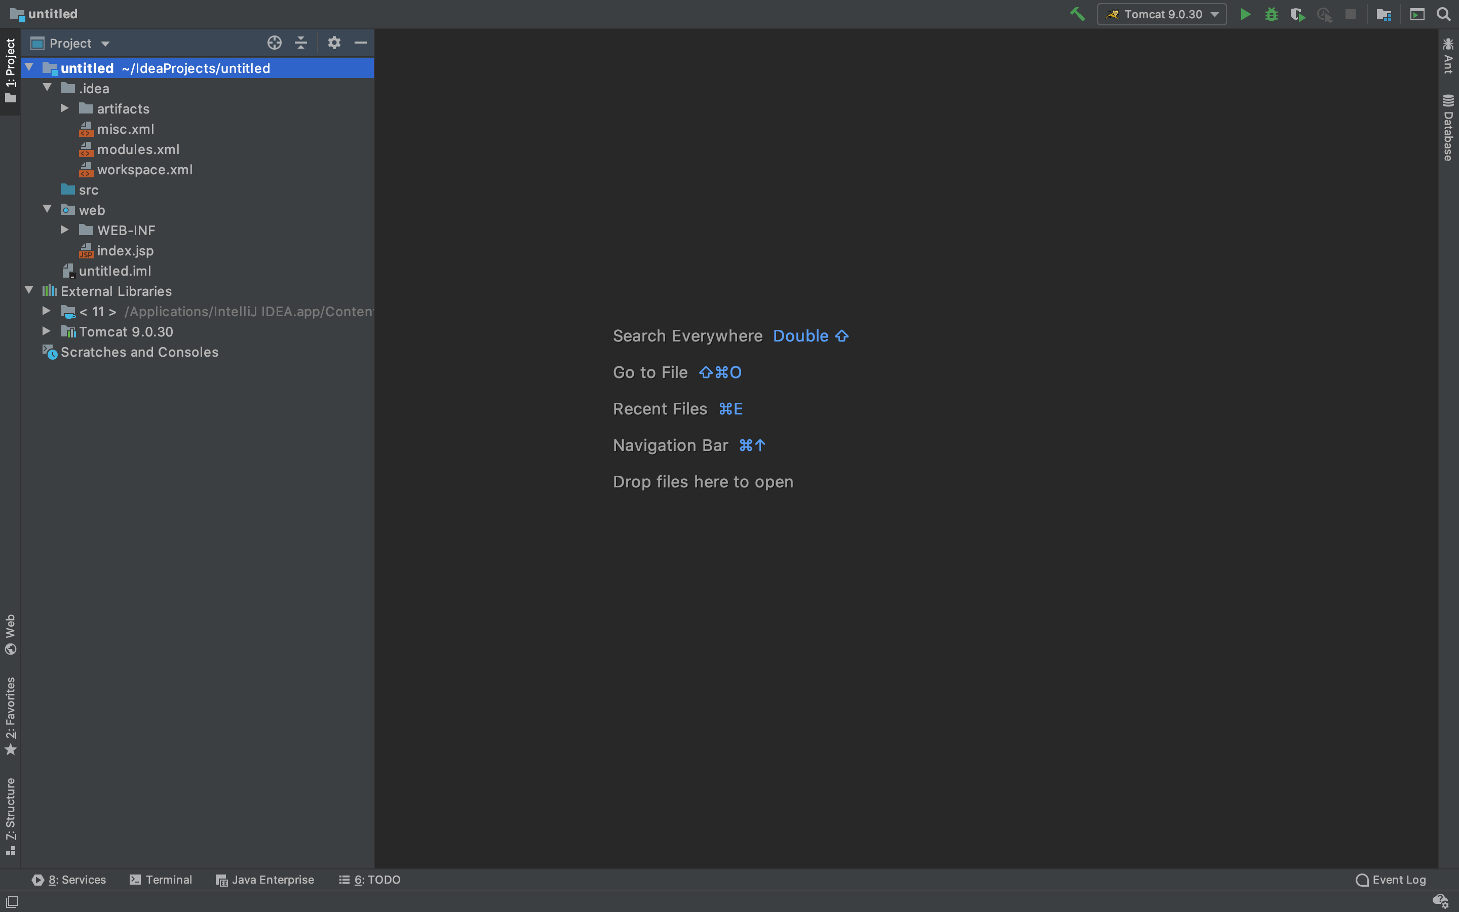The height and width of the screenshot is (912, 1459).
Task: Expand the artifacts folder
Action: click(64, 108)
